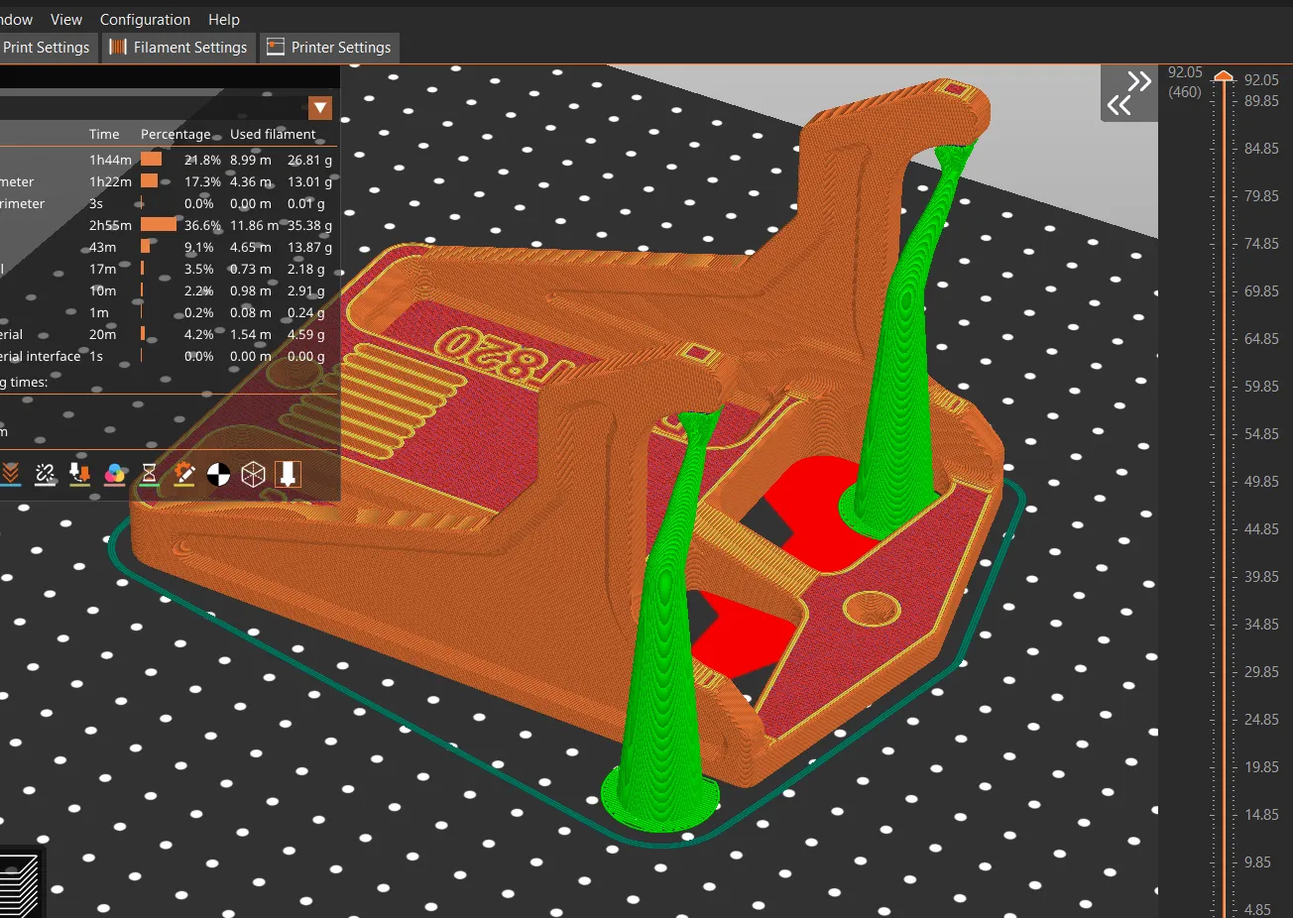Switch to the Printer Settings tab
This screenshot has height=918, width=1293.
tap(330, 48)
